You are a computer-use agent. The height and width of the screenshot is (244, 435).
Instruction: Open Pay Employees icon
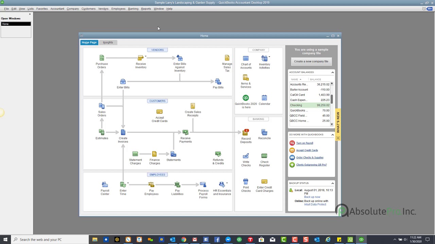tap(151, 184)
